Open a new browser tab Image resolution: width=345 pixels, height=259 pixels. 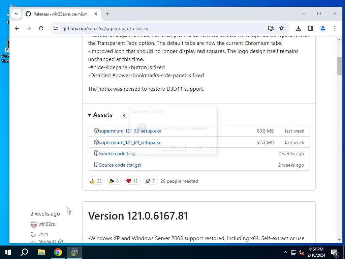(107, 14)
